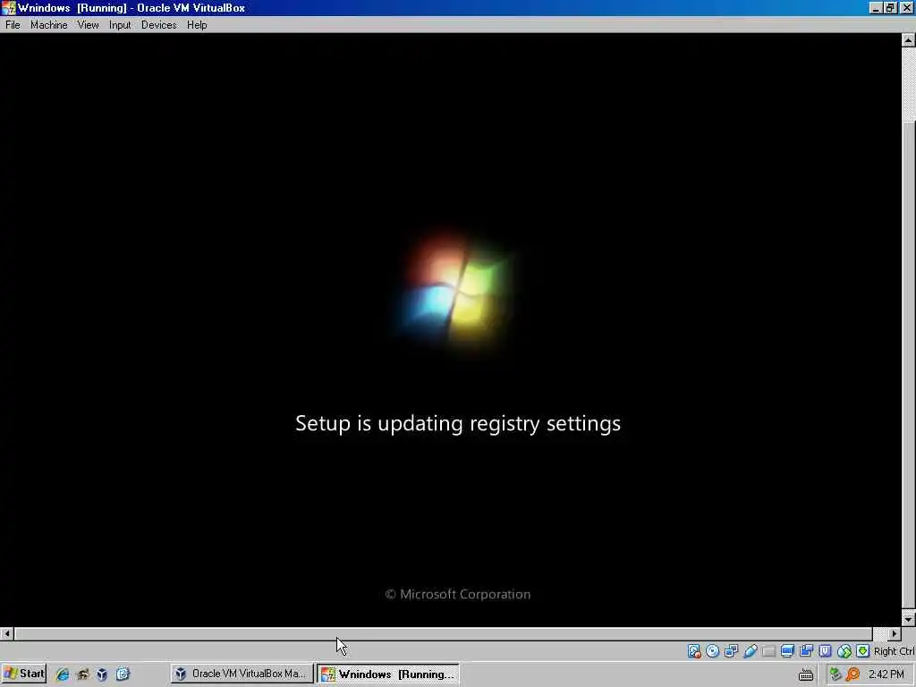The width and height of the screenshot is (916, 687).
Task: Switch to Oracle VM VirtualBox Manager taskbar button
Action: [242, 674]
